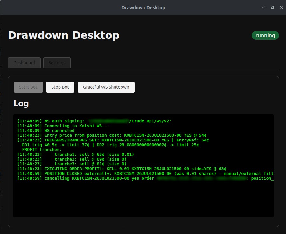Switch to the Dashboard tab
The width and height of the screenshot is (286, 234).
click(24, 63)
